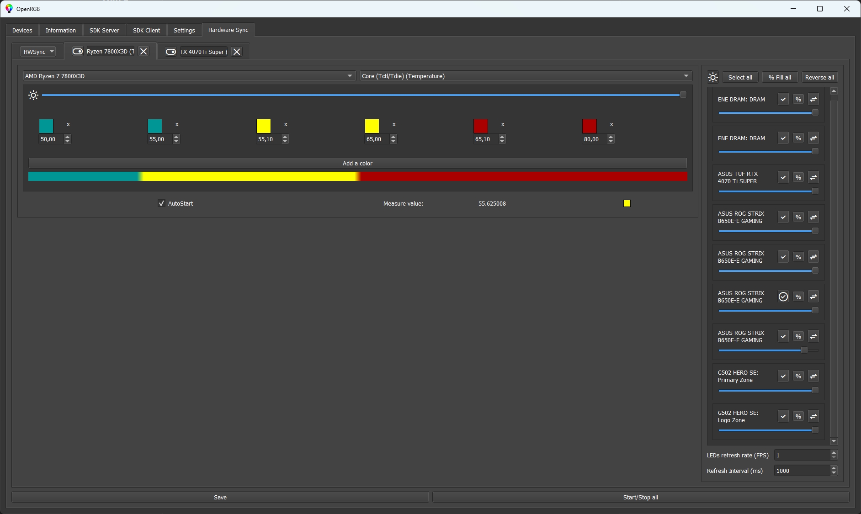861x514 pixels.
Task: Click the checkmark icon for G502 Primary Zone
Action: click(783, 376)
